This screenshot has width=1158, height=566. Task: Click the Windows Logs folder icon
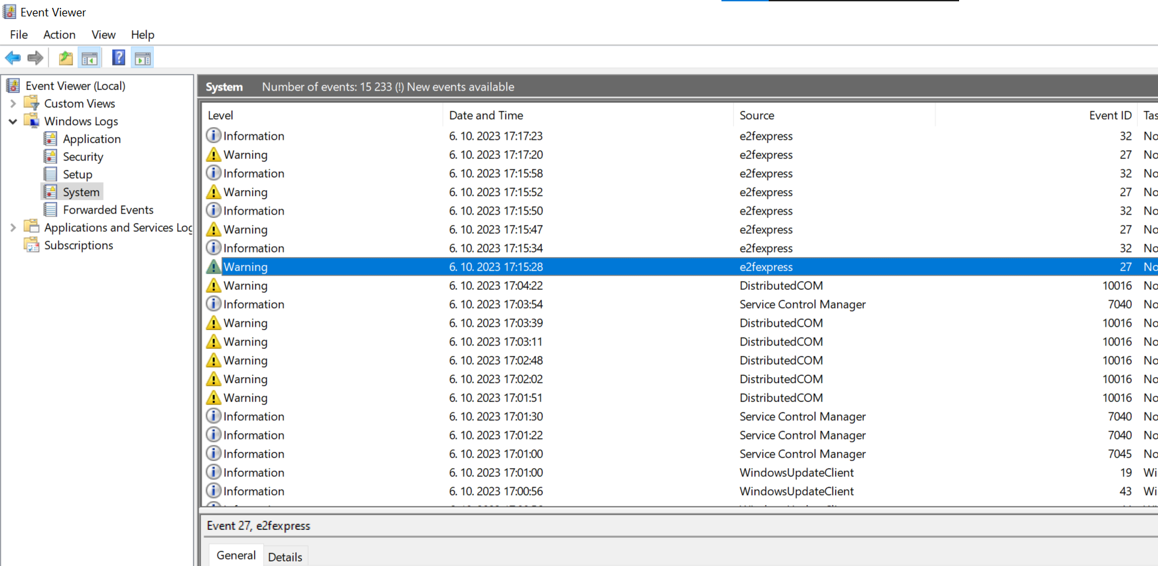point(32,121)
